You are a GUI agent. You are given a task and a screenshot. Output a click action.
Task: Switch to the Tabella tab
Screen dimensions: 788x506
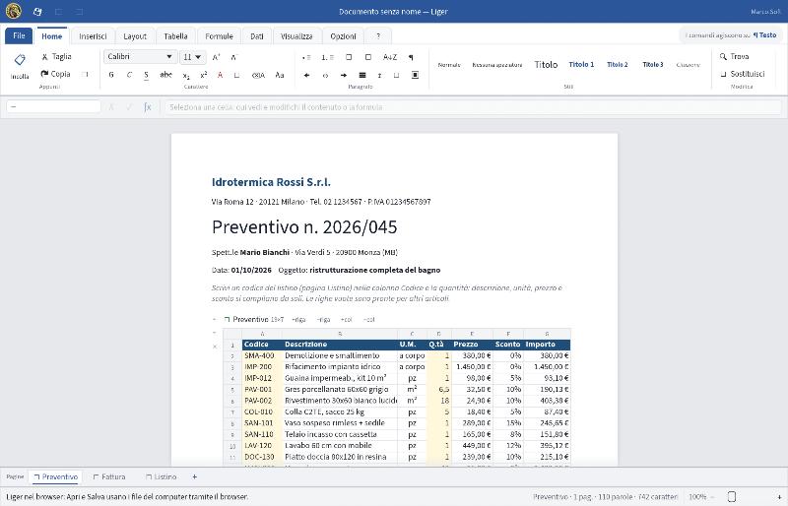point(176,36)
